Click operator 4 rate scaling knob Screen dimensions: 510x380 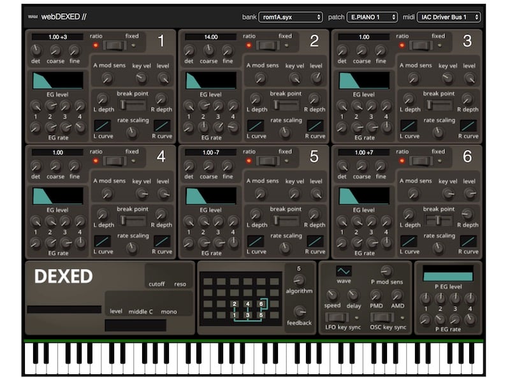(x=132, y=247)
